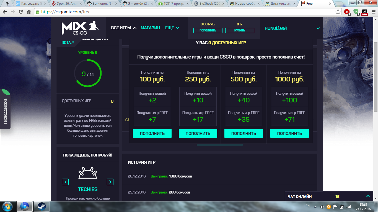Switch to the Новые сообщ tab
The width and height of the screenshot is (378, 212).
[x=245, y=4]
